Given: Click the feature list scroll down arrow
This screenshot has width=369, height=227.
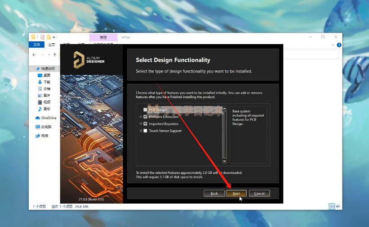Looking at the screenshot, I should click(x=225, y=161).
